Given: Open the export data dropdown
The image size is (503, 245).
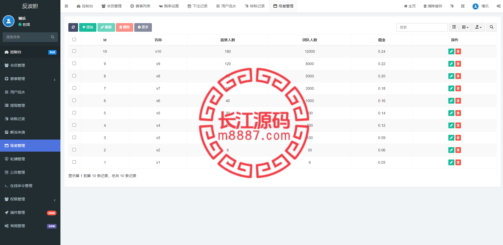Looking at the screenshot, I should (x=478, y=27).
